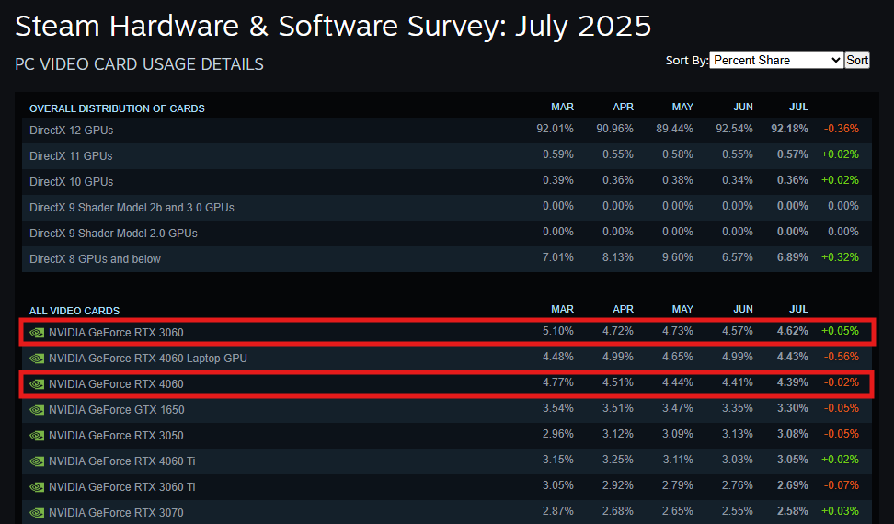Click the NVIDIA icon on the RTX 4060 row
Screen dimensions: 894x524
tap(37, 384)
